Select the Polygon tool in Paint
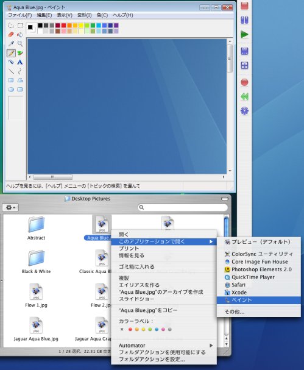The width and height of the screenshot is (304, 370). tap(20, 80)
